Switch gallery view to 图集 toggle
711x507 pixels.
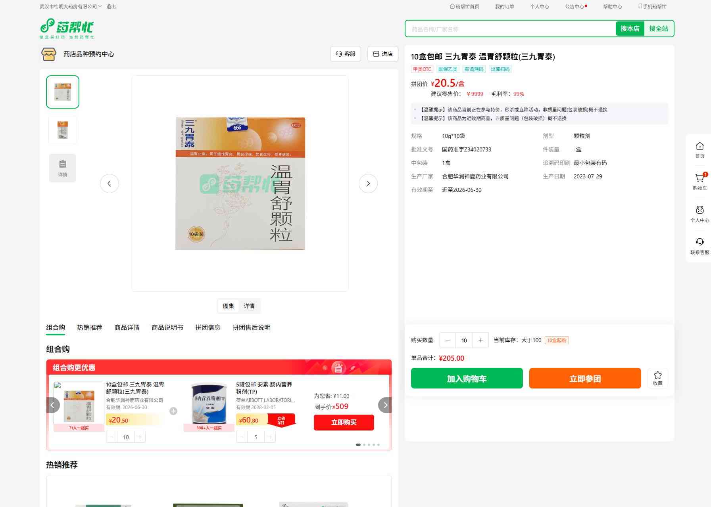tap(229, 306)
